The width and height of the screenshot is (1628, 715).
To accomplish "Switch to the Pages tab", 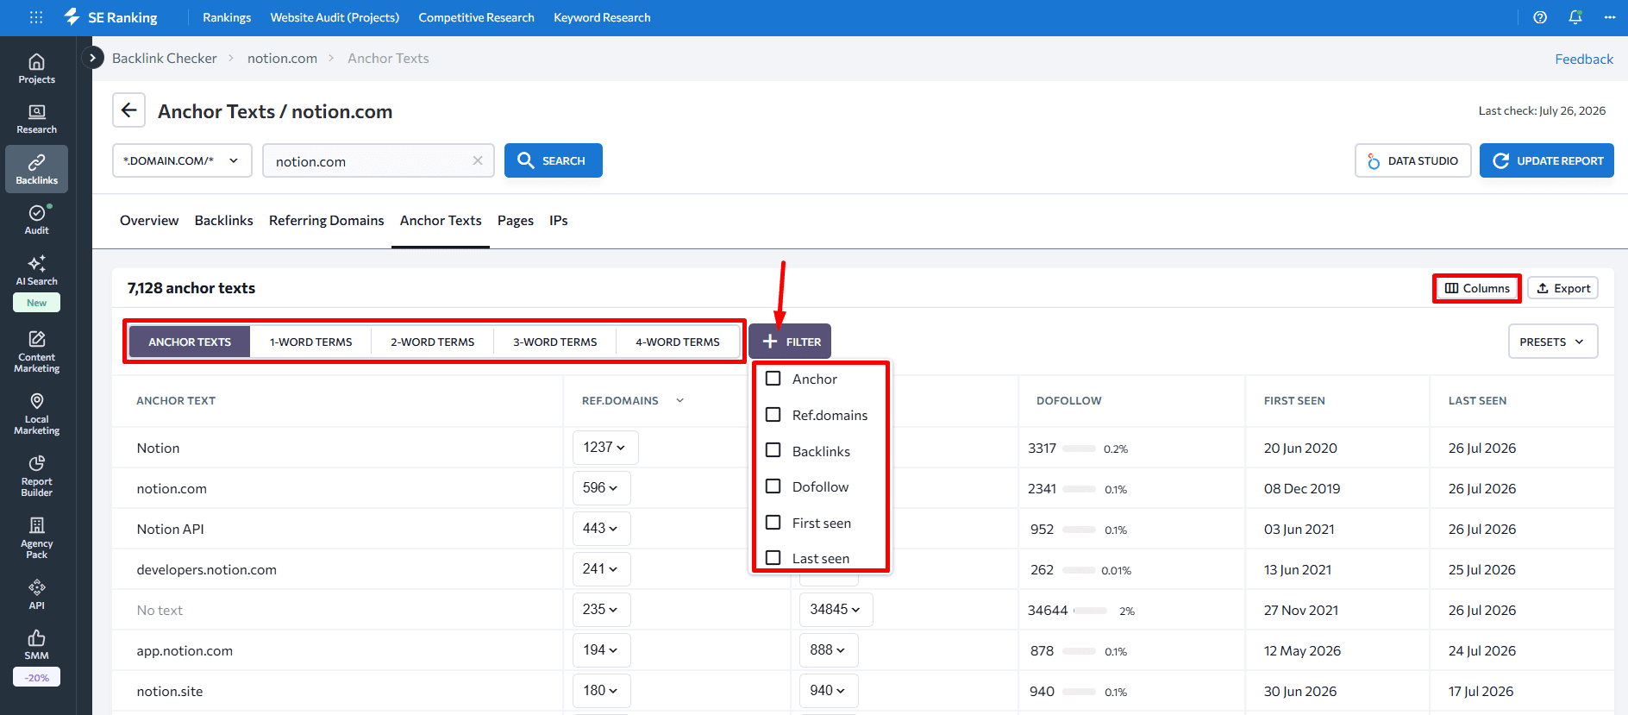I will click(x=516, y=221).
